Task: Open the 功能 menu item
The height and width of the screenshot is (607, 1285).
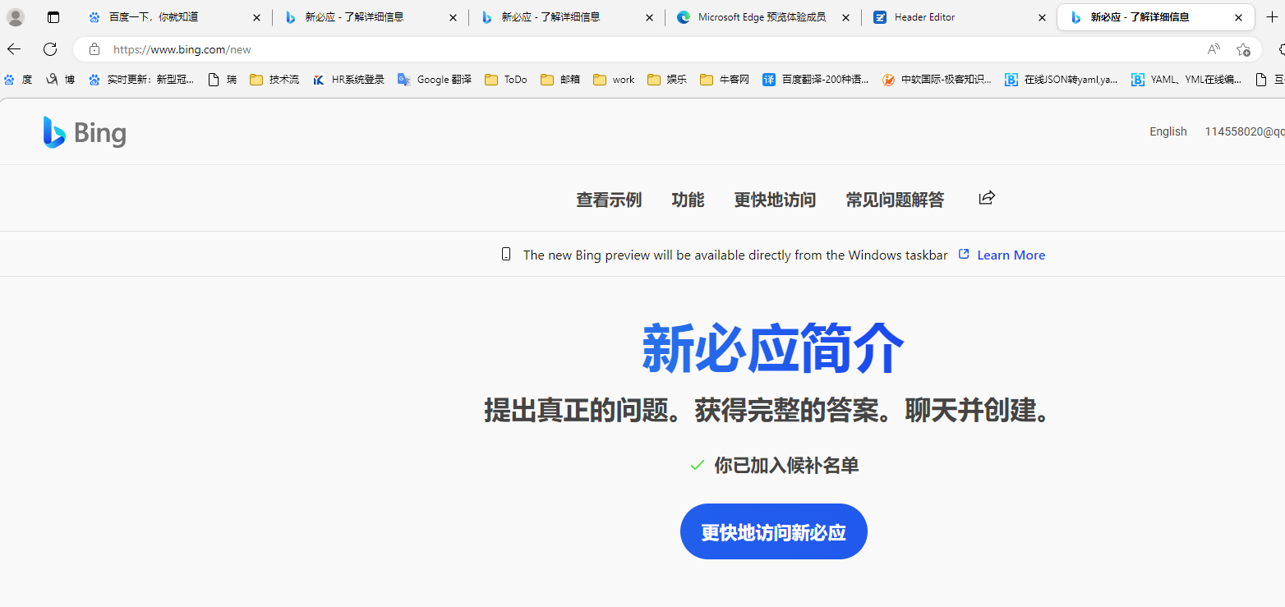Action: [x=688, y=200]
